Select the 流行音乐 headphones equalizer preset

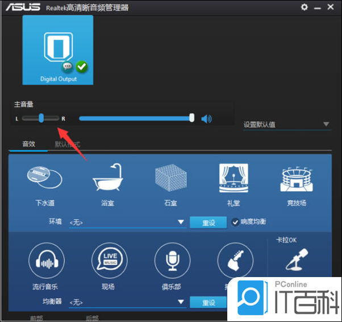[x=47, y=261]
